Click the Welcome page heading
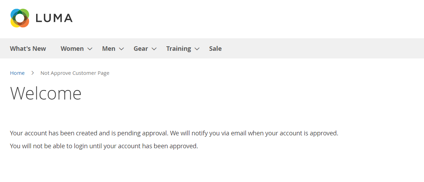Viewport: 424px width, 182px height. pos(46,93)
